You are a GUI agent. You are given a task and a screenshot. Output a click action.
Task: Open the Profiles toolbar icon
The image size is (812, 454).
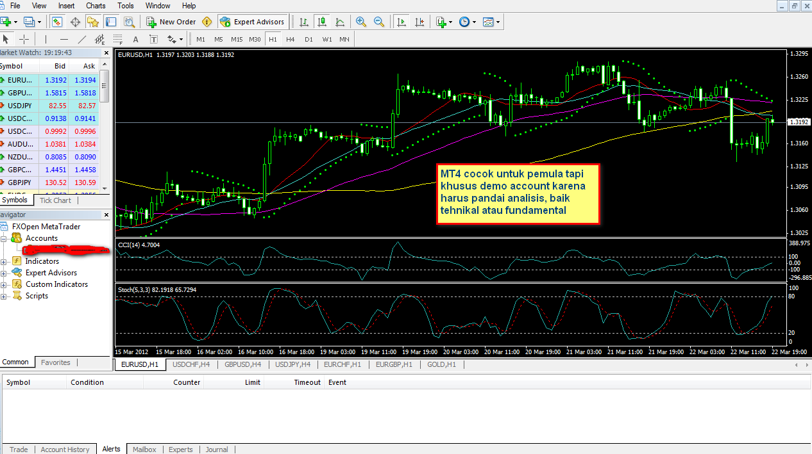pyautogui.click(x=29, y=22)
